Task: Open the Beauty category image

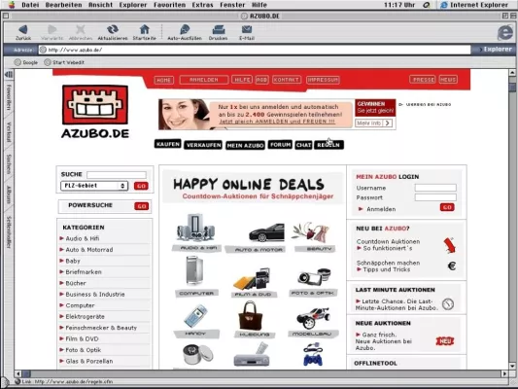Action: [x=311, y=231]
